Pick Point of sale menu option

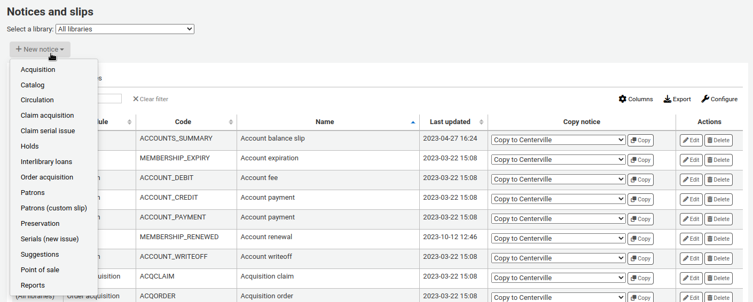40,270
